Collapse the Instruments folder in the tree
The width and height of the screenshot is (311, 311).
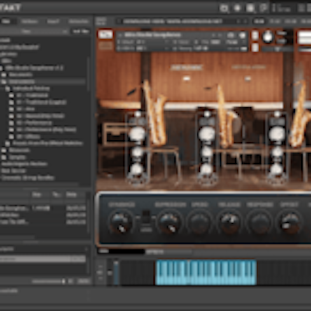click(x=4, y=82)
